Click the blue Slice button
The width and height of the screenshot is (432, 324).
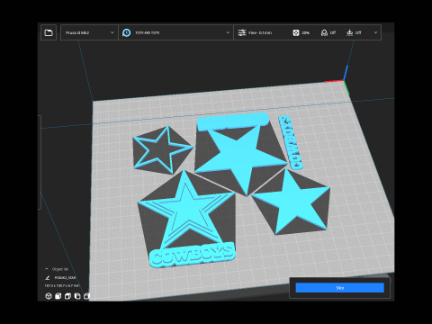(x=339, y=288)
